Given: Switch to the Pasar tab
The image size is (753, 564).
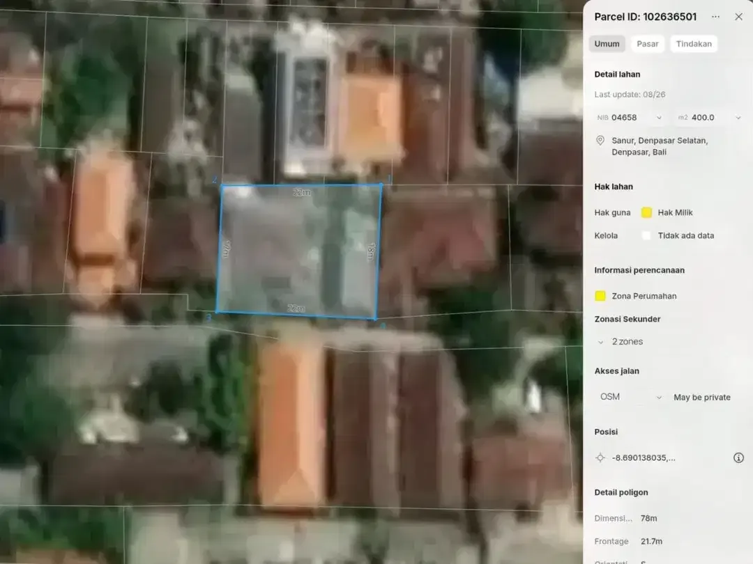Looking at the screenshot, I should pyautogui.click(x=647, y=44).
